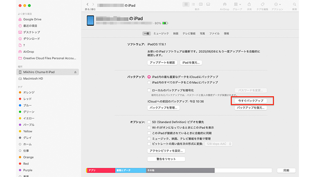The width and height of the screenshot is (315, 177).
Task: Click the Reset Warnings (警告をリセット) button
Action: (166, 159)
